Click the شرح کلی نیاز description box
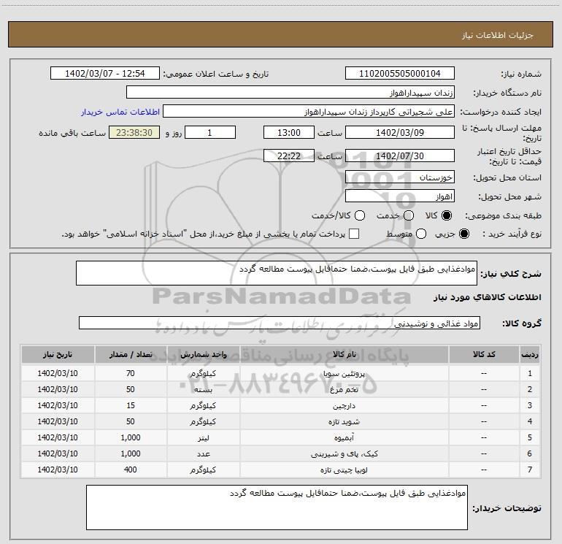Viewport: 562px width, 544px height. coord(277,273)
